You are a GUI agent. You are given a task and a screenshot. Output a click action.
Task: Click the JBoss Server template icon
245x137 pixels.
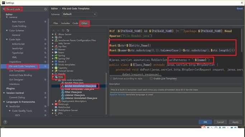coord(56,34)
